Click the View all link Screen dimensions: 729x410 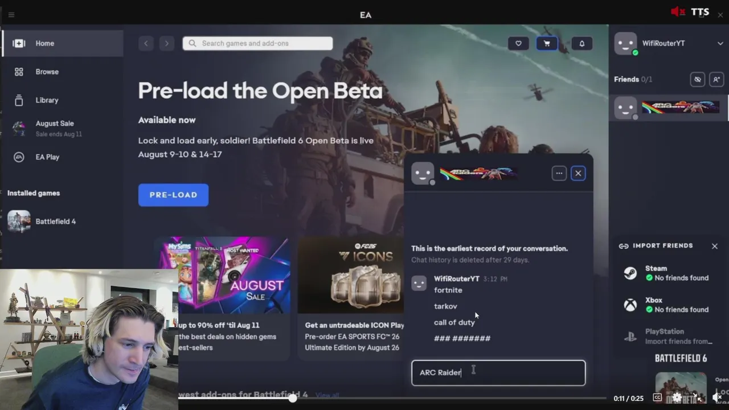[327, 395]
